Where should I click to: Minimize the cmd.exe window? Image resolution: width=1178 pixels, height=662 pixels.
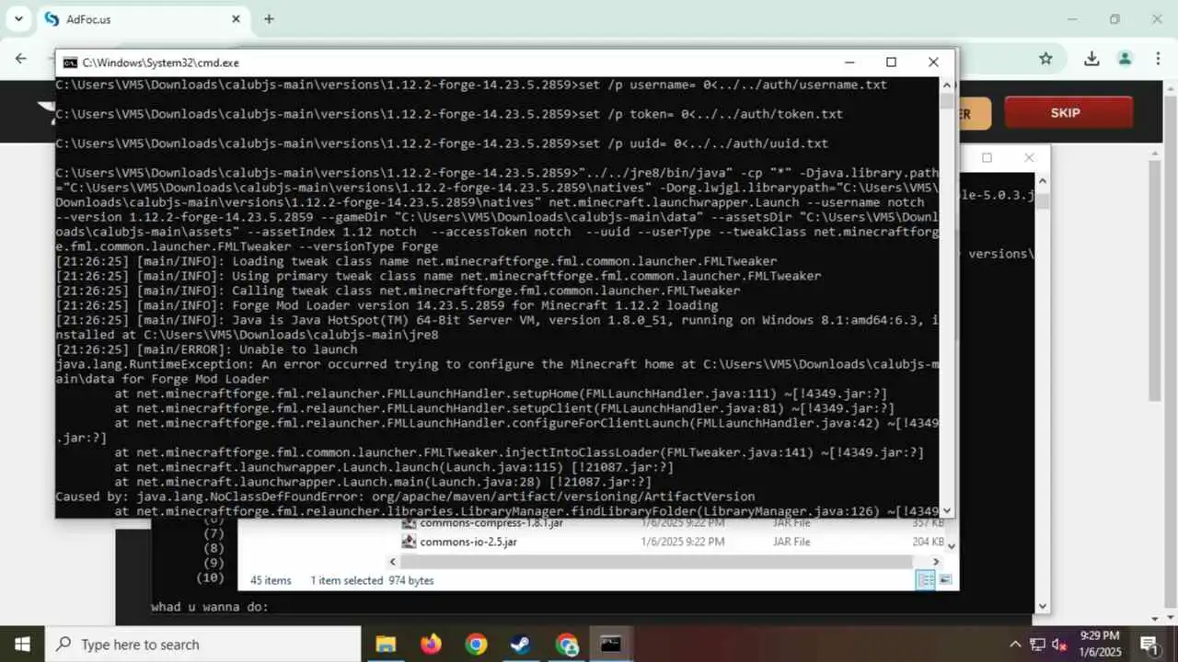849,63
